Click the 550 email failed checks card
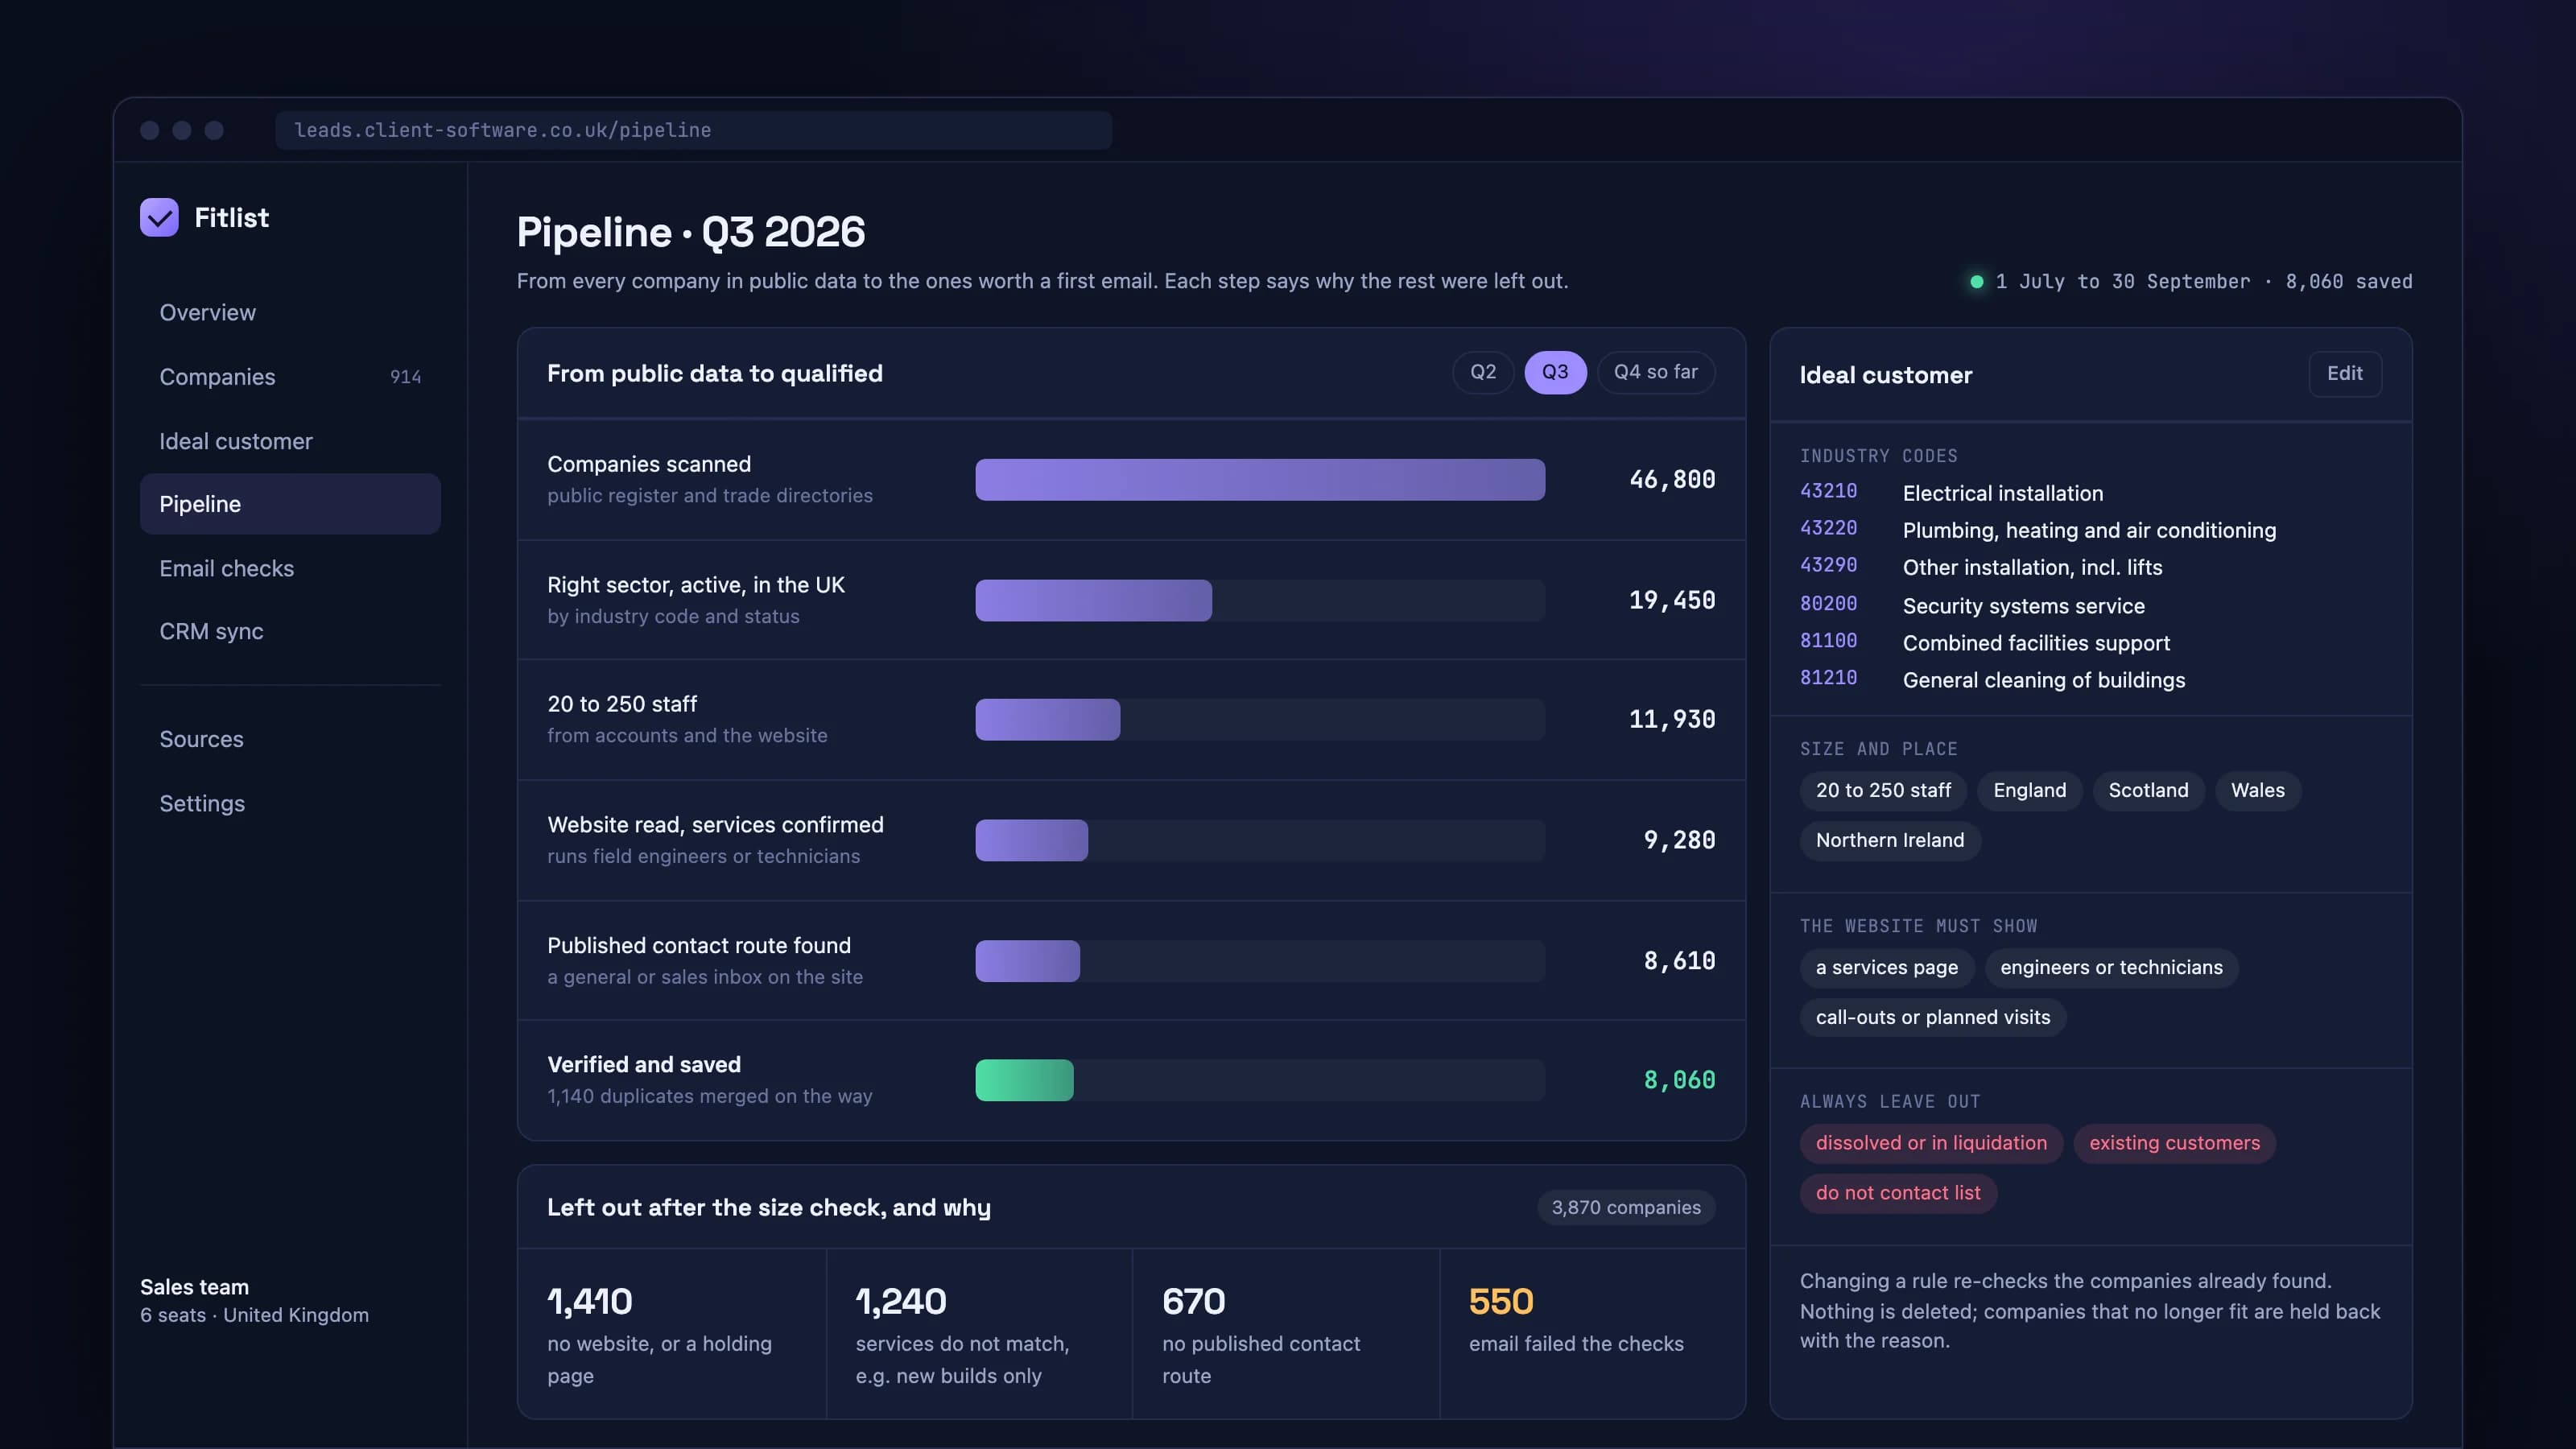This screenshot has width=2576, height=1449. 1592,1334
